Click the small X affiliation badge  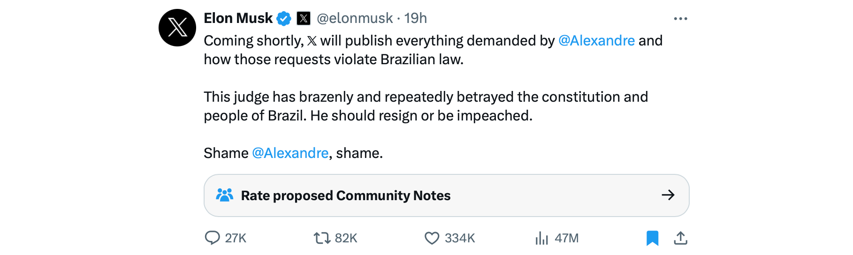[304, 18]
